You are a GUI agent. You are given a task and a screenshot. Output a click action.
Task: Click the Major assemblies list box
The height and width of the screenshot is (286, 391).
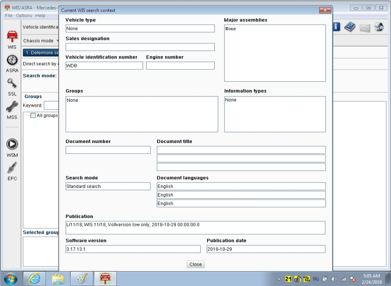click(x=275, y=53)
